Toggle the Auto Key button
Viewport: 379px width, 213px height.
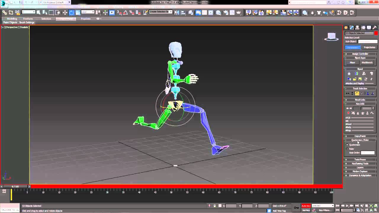306,206
